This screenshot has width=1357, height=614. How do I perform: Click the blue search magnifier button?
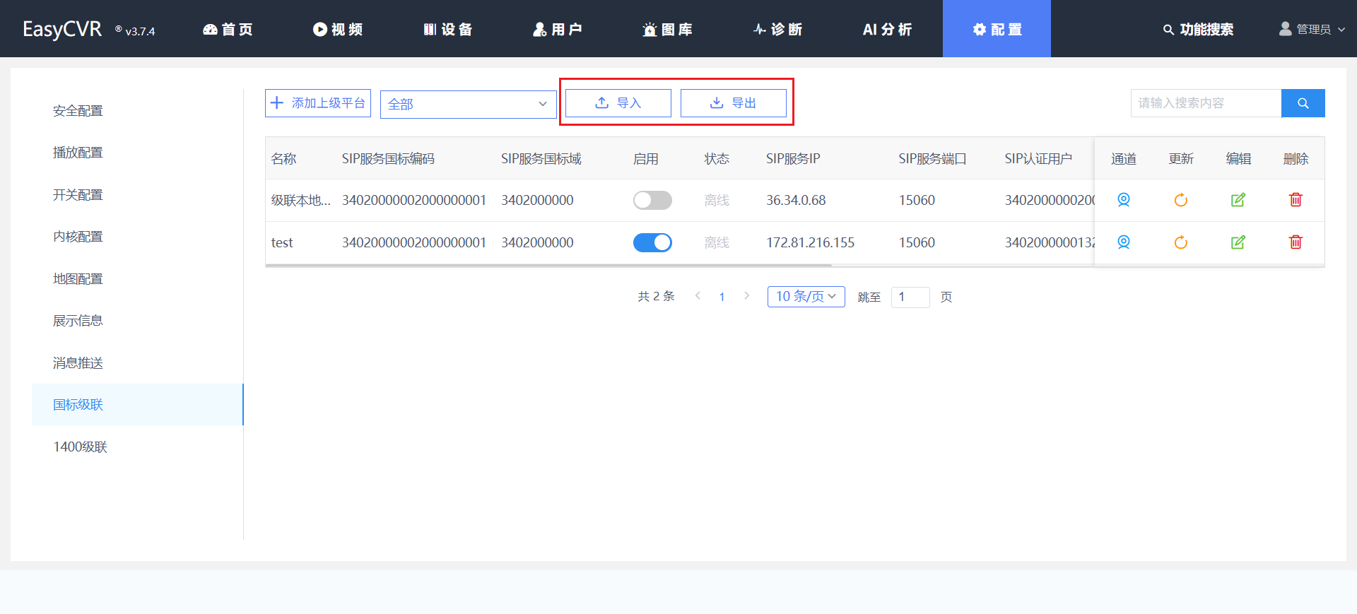1303,103
